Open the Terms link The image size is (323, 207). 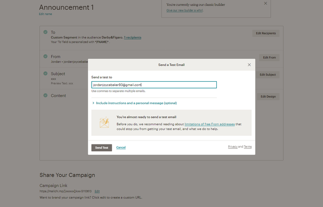(x=248, y=147)
